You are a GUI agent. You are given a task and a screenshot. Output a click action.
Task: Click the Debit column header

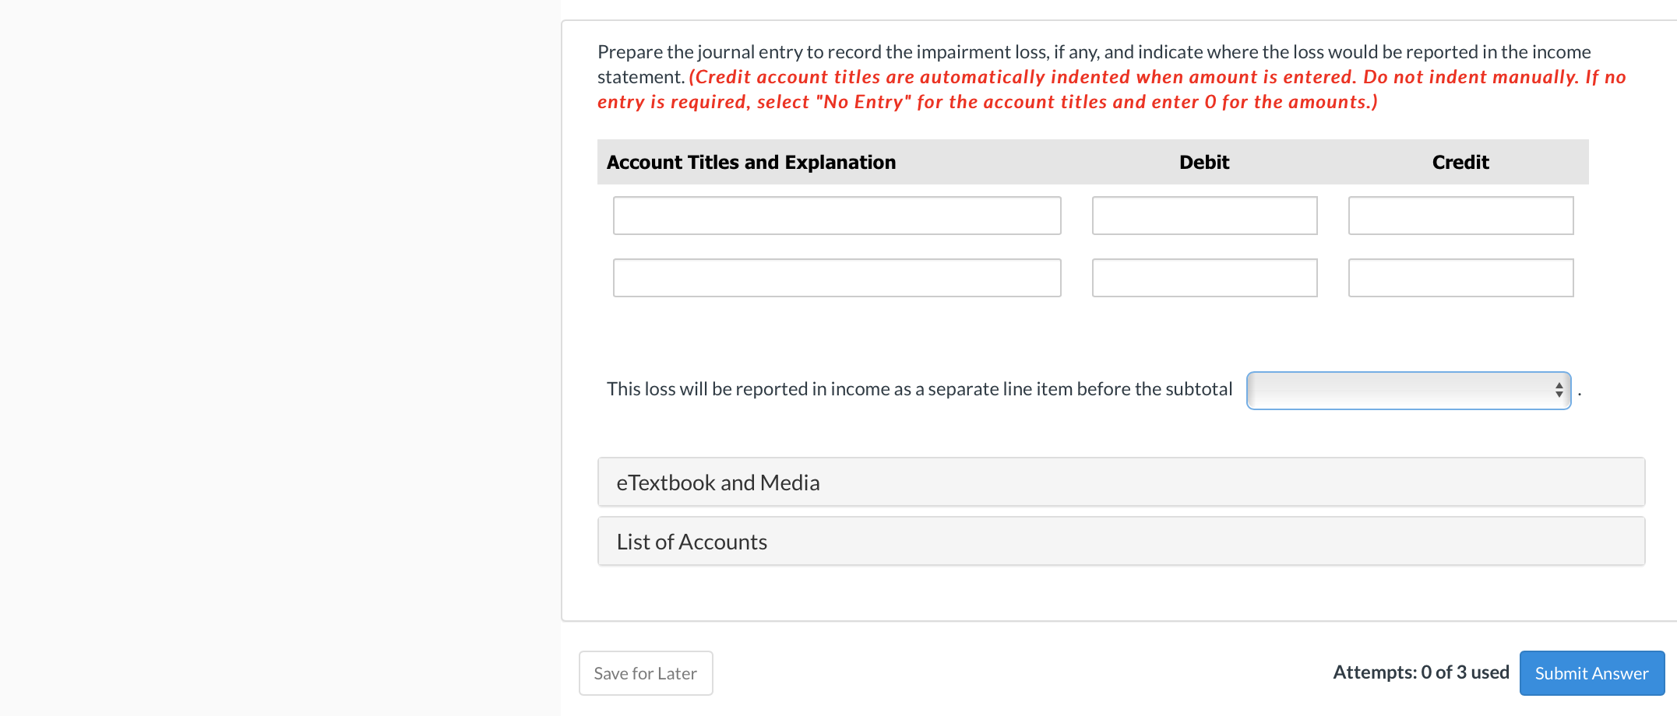point(1204,162)
